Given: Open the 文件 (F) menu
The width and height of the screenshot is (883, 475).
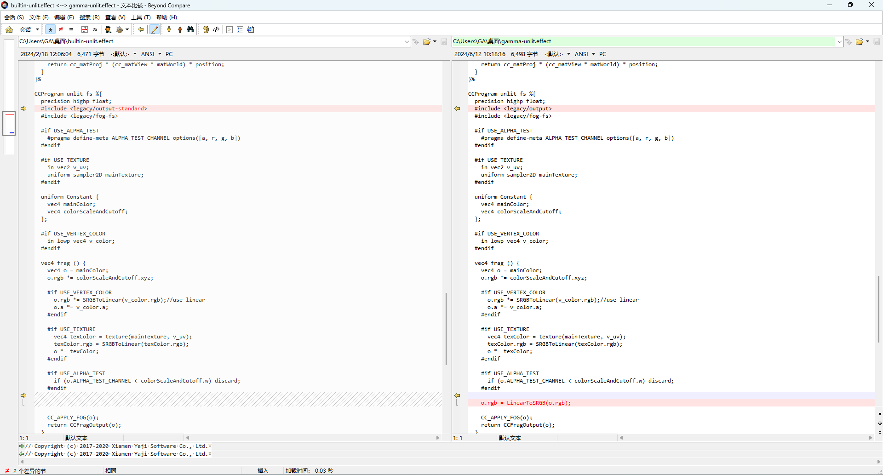Looking at the screenshot, I should (39, 17).
